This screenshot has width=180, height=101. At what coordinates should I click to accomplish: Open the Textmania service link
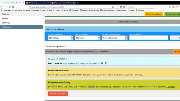tap(171, 87)
